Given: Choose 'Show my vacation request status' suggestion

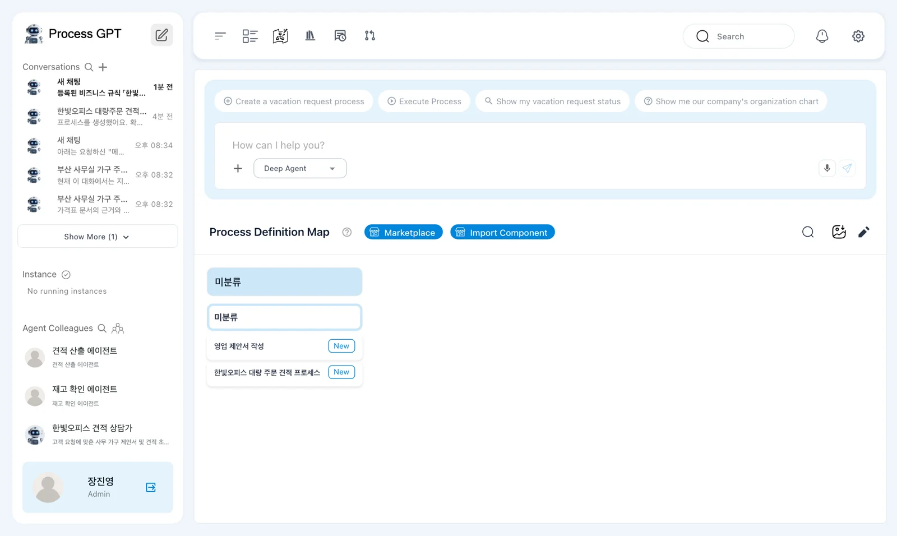Looking at the screenshot, I should [x=553, y=101].
